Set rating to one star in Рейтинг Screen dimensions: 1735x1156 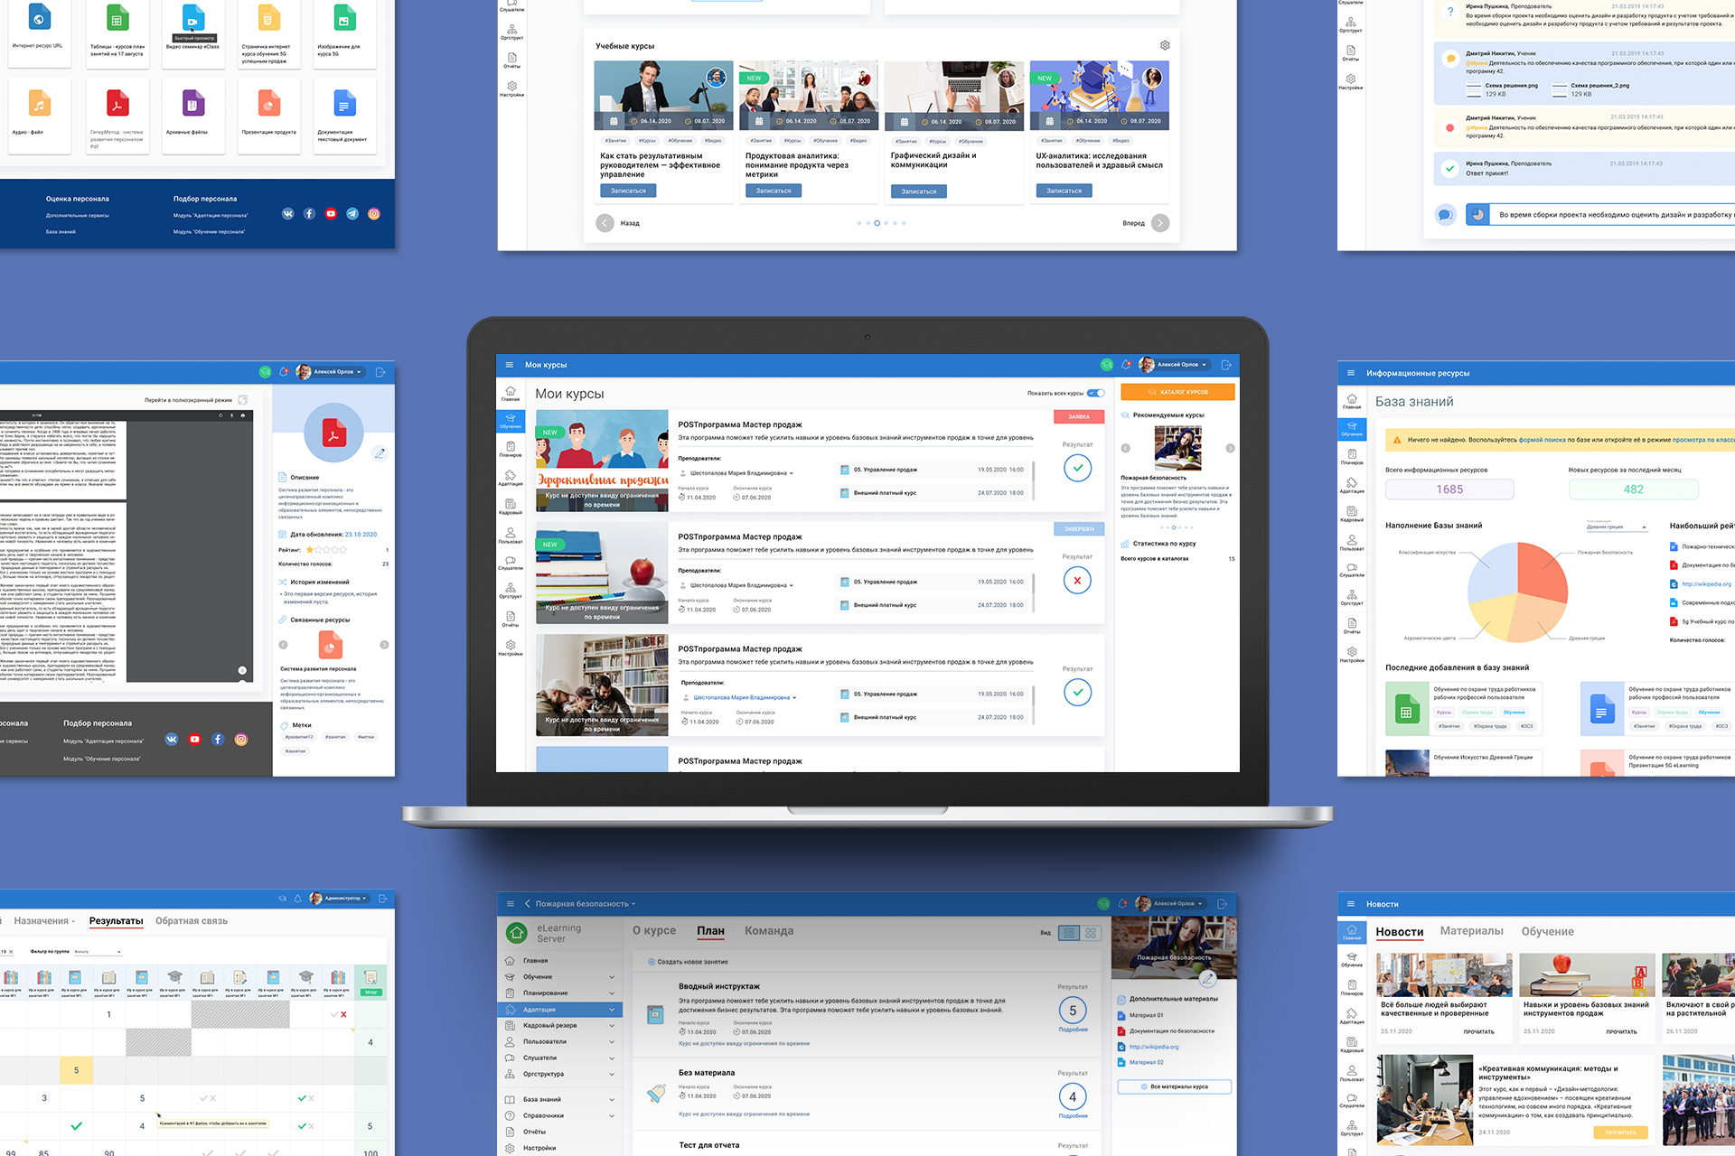click(310, 549)
